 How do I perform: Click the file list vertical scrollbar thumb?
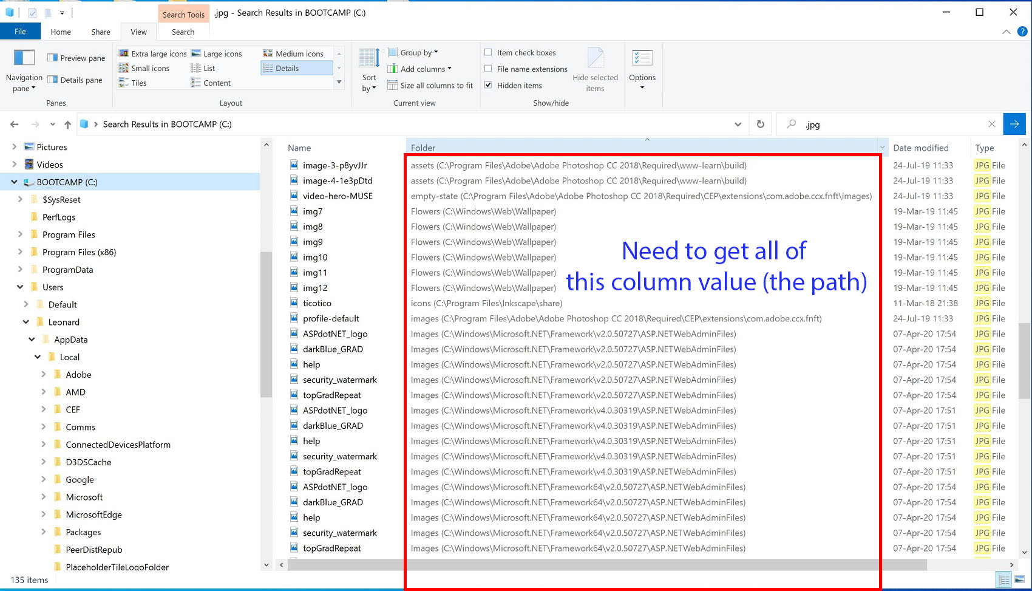pyautogui.click(x=1025, y=361)
